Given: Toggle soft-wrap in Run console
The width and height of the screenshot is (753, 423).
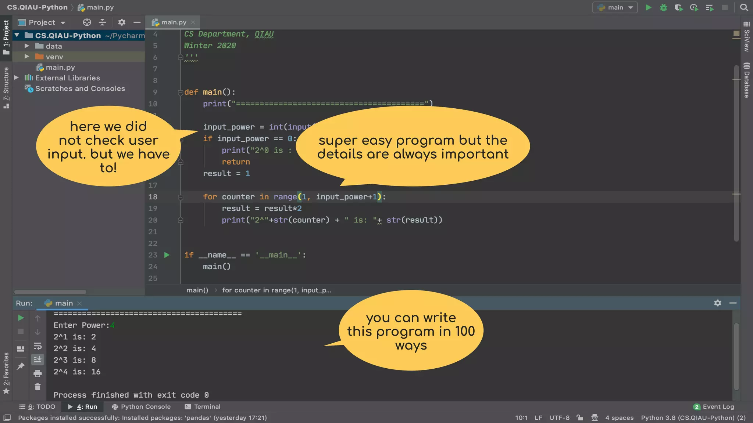Looking at the screenshot, I should point(38,346).
